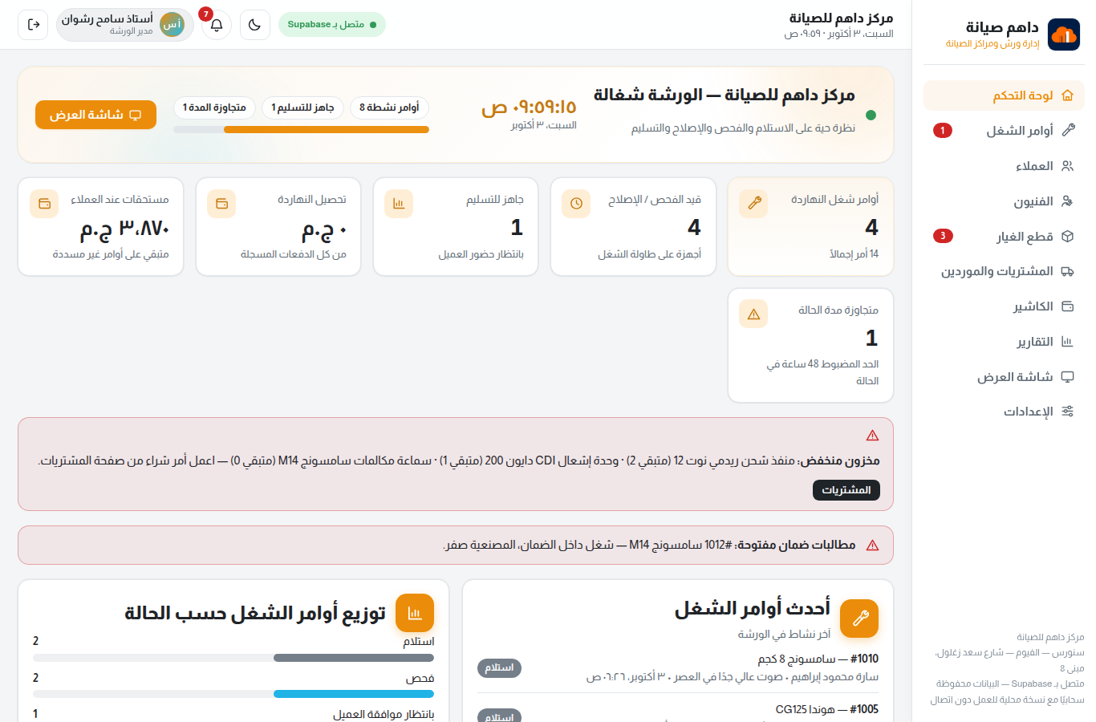Click the متجاوزة المدة 1 chip
The width and height of the screenshot is (1096, 722).
(x=214, y=107)
